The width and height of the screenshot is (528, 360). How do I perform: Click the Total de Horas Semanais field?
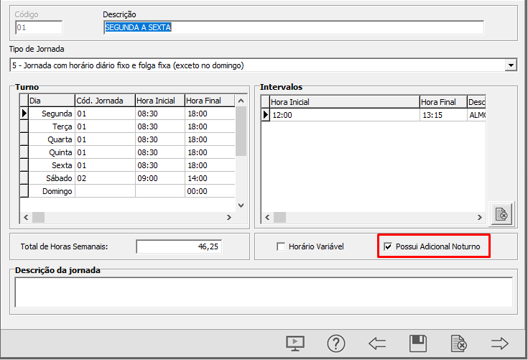[180, 246]
